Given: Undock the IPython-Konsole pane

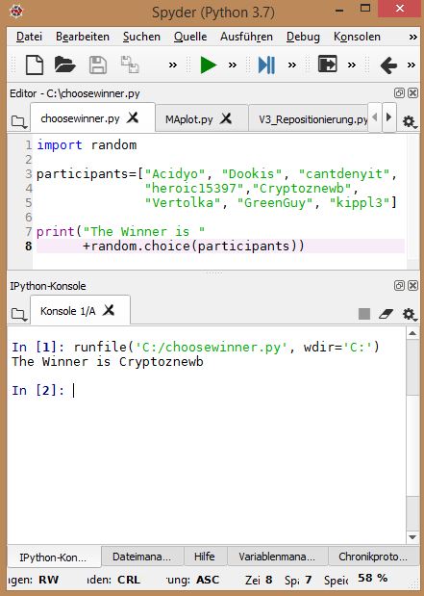Looking at the screenshot, I should click(399, 286).
